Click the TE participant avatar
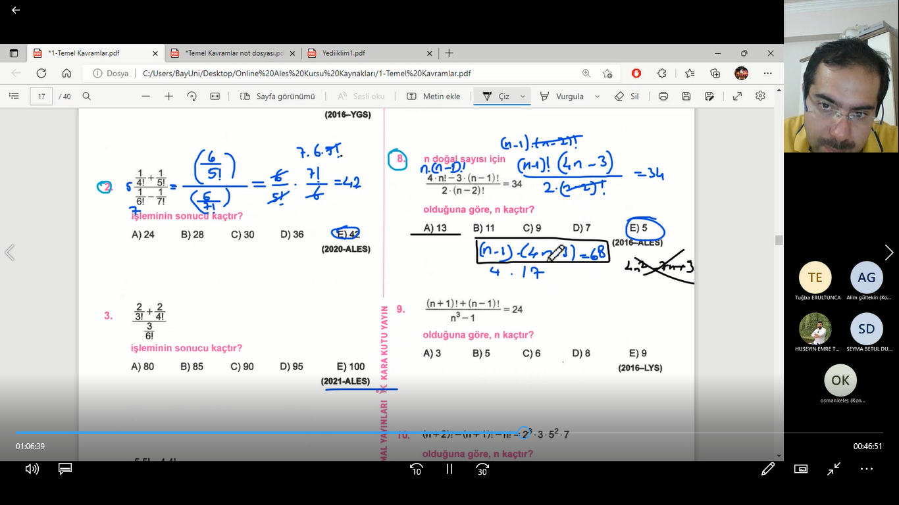 pyautogui.click(x=815, y=277)
